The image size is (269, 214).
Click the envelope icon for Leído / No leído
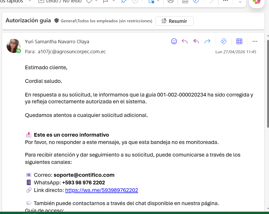point(41,1)
